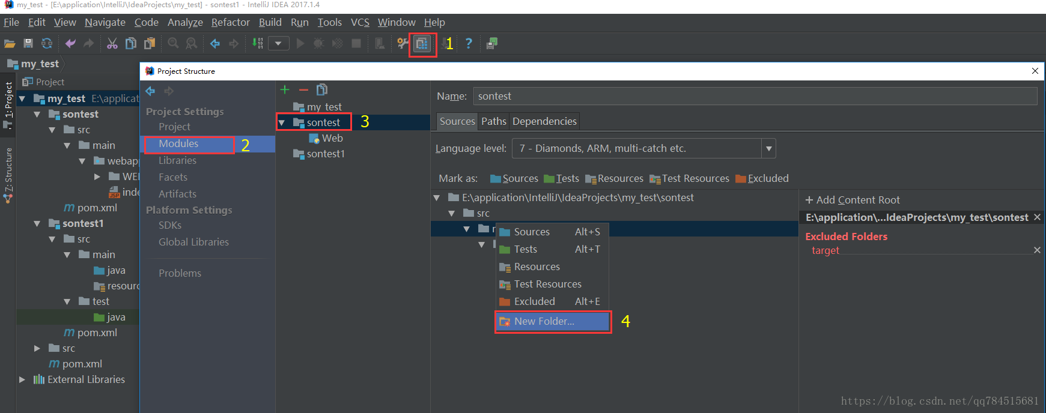Open the run configuration dropdown
The image size is (1046, 413).
click(279, 43)
